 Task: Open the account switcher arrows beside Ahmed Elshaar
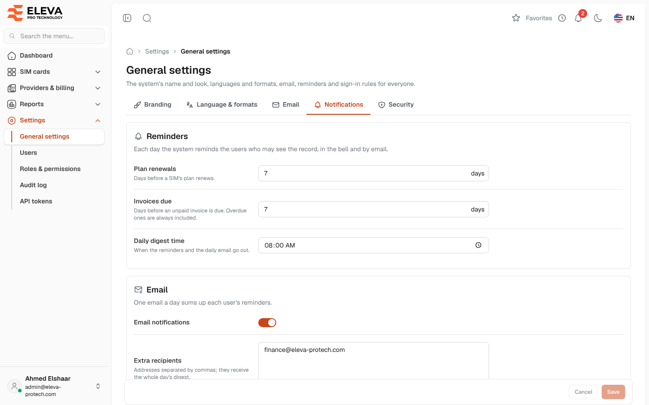tap(98, 386)
